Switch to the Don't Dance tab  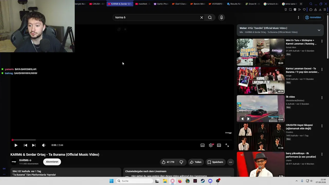pyautogui.click(x=180, y=4)
